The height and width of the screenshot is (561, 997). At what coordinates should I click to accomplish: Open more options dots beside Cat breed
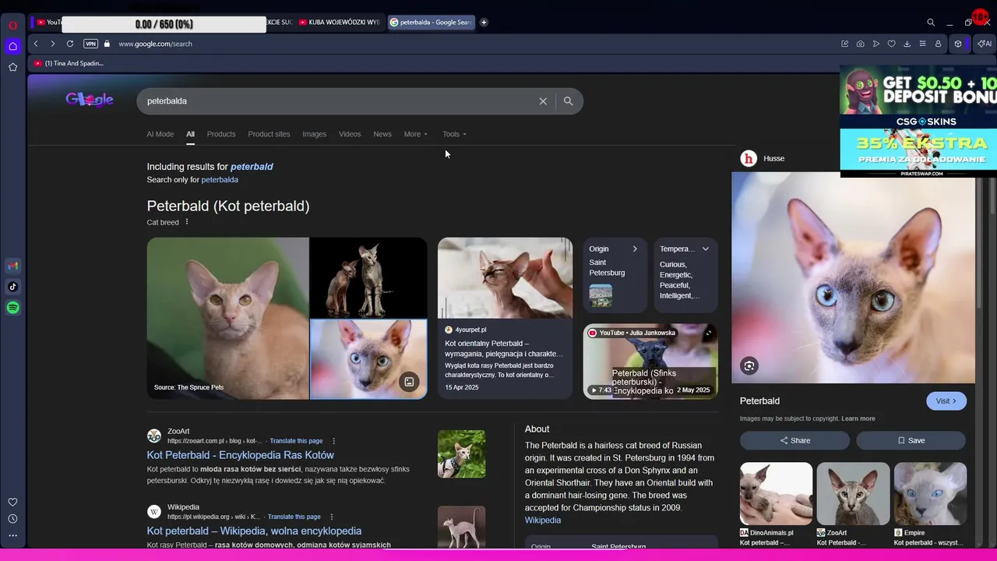tap(187, 222)
